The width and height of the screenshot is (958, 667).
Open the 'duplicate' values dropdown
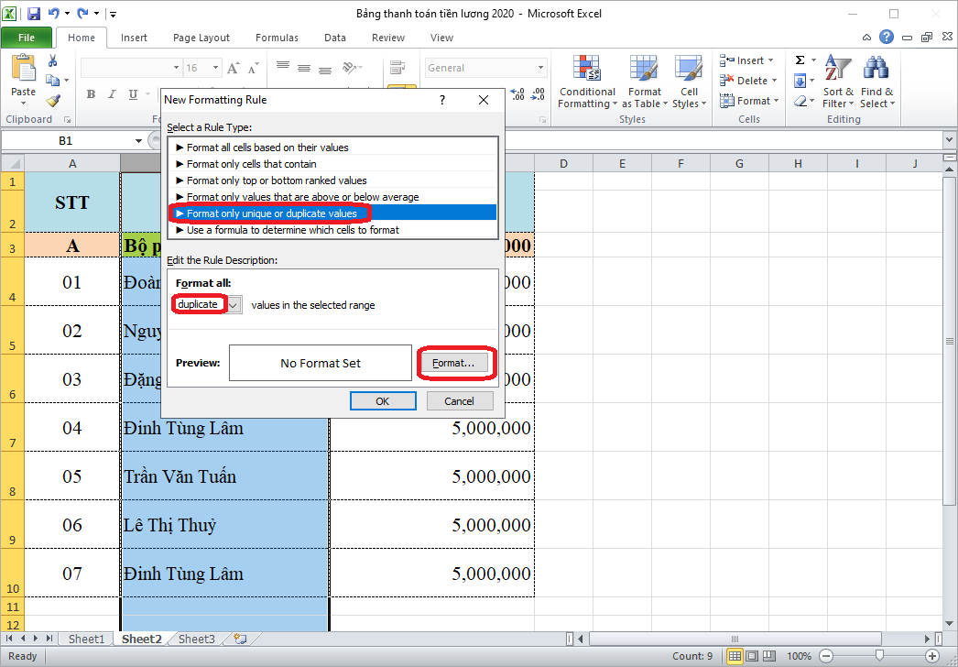231,303
